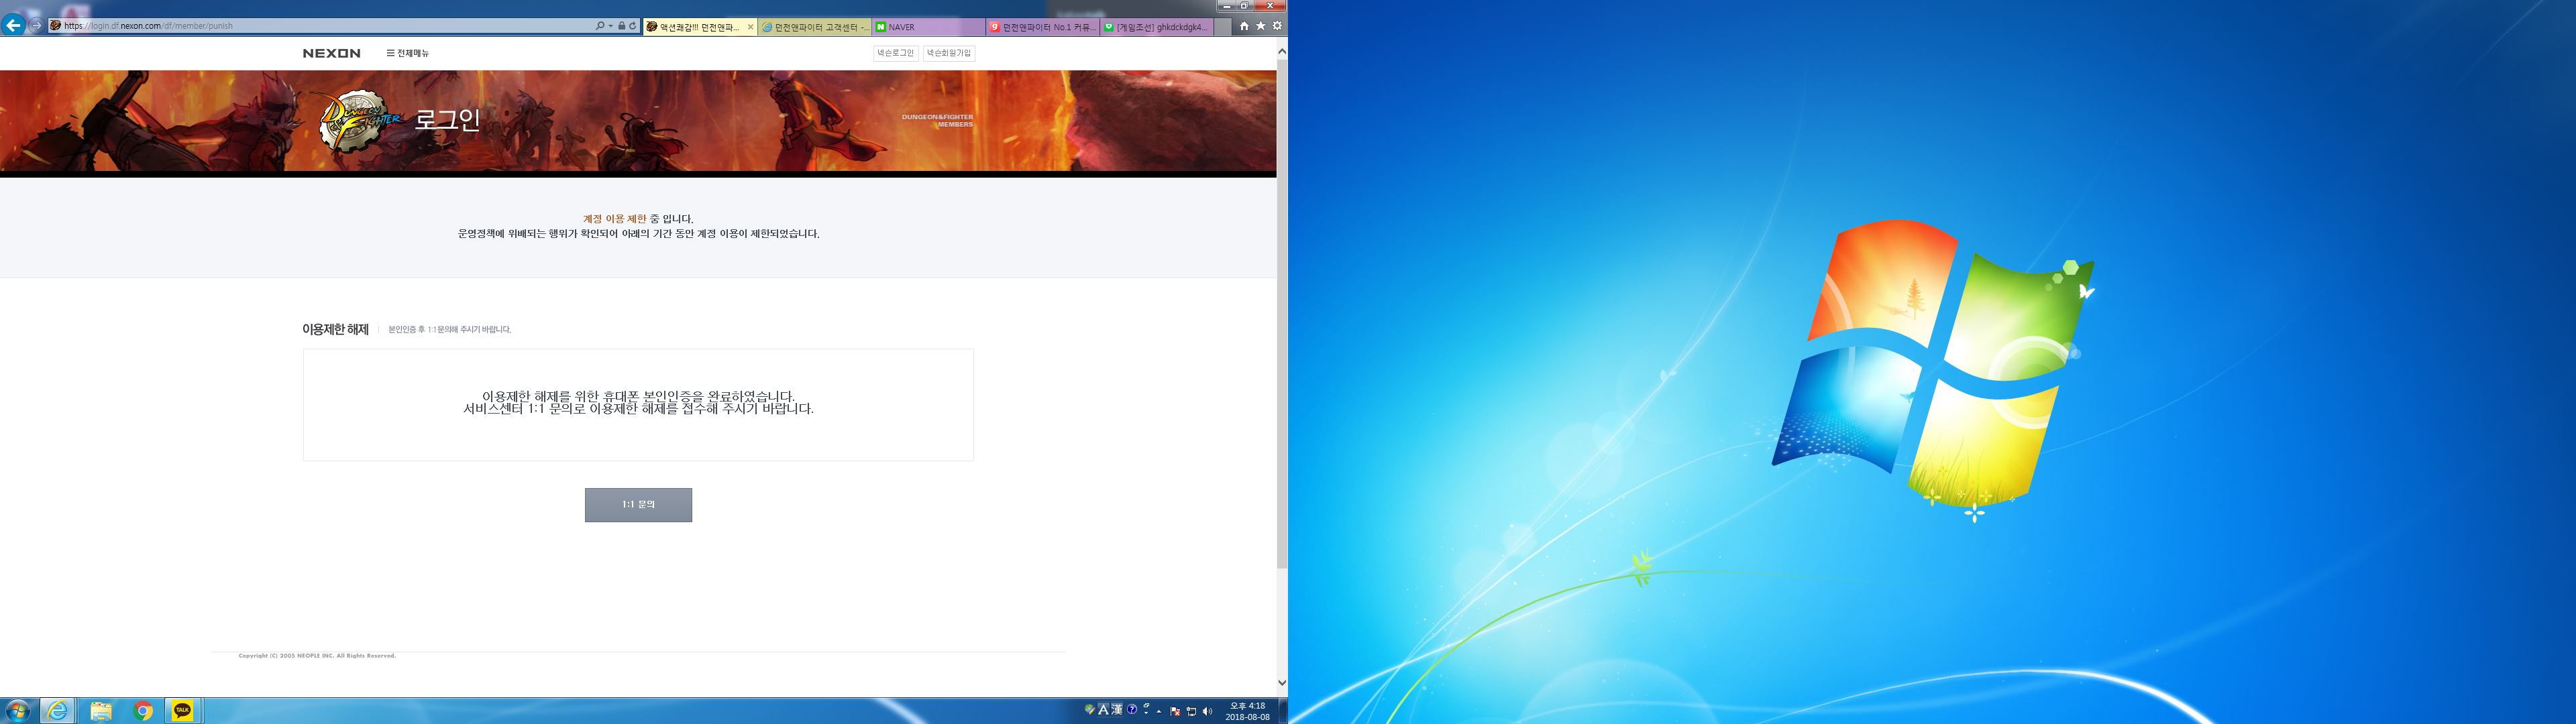Click the 넥슨로그인 button
The height and width of the screenshot is (724, 2576).
click(x=895, y=53)
